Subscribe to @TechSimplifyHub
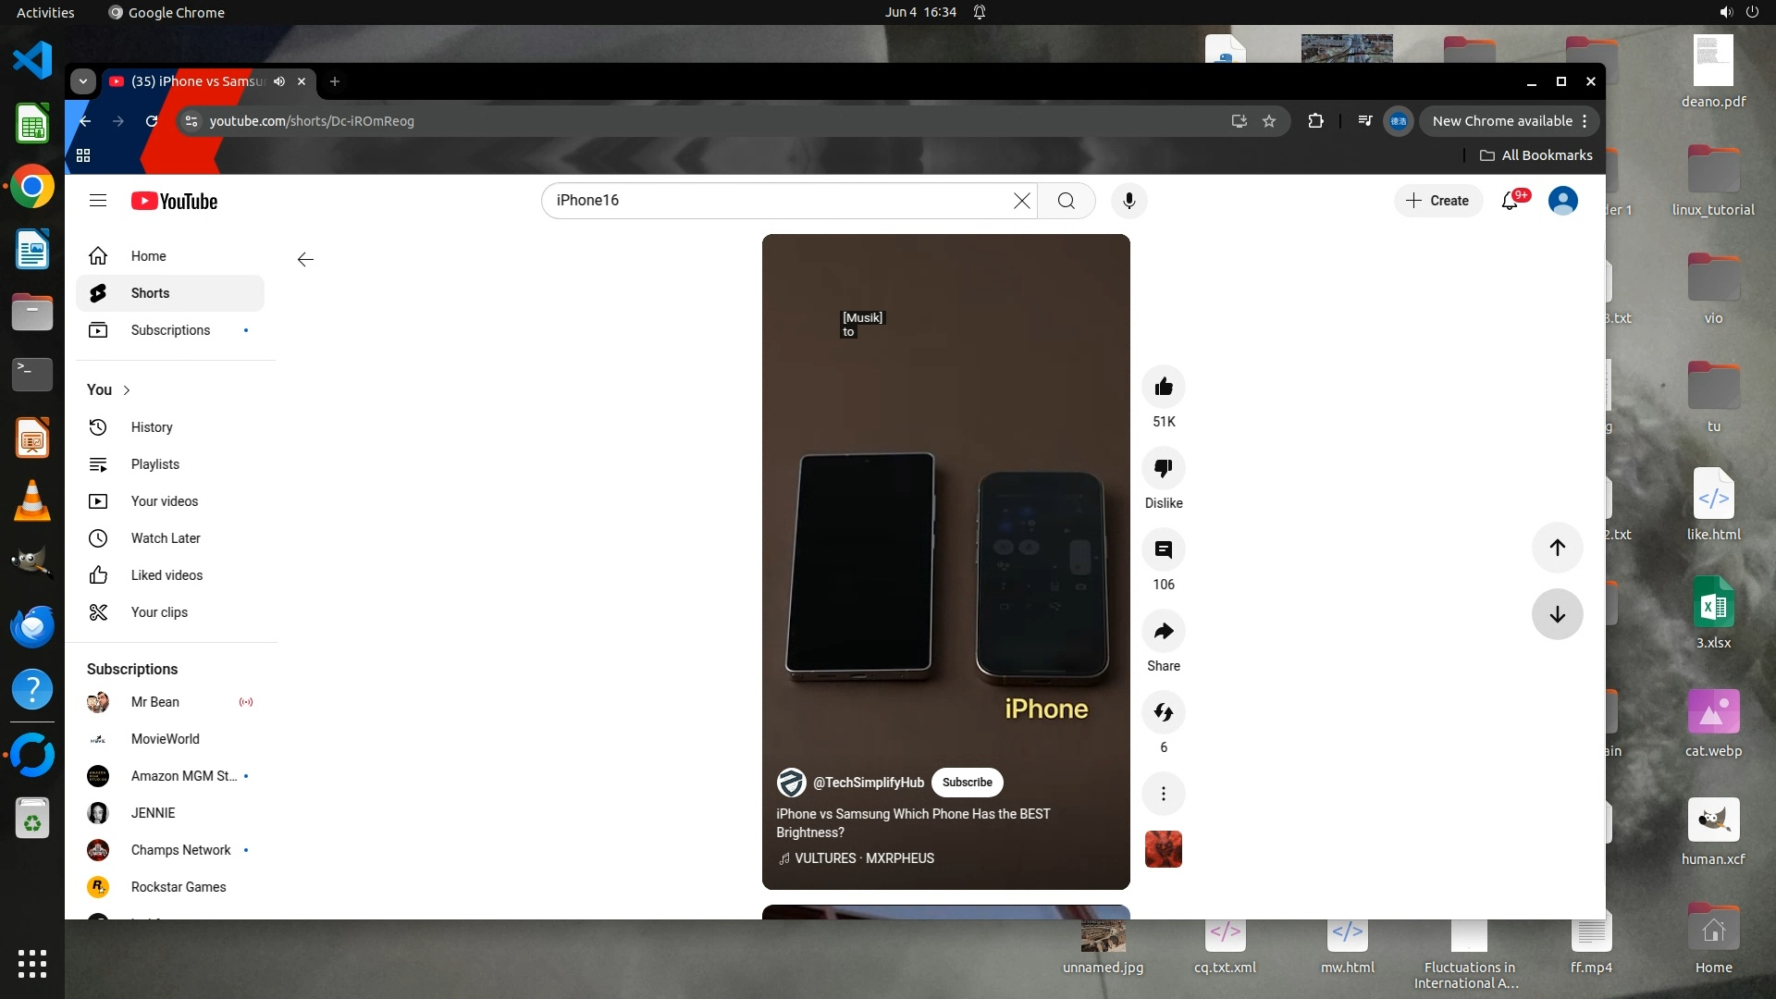This screenshot has height=999, width=1776. pyautogui.click(x=967, y=783)
